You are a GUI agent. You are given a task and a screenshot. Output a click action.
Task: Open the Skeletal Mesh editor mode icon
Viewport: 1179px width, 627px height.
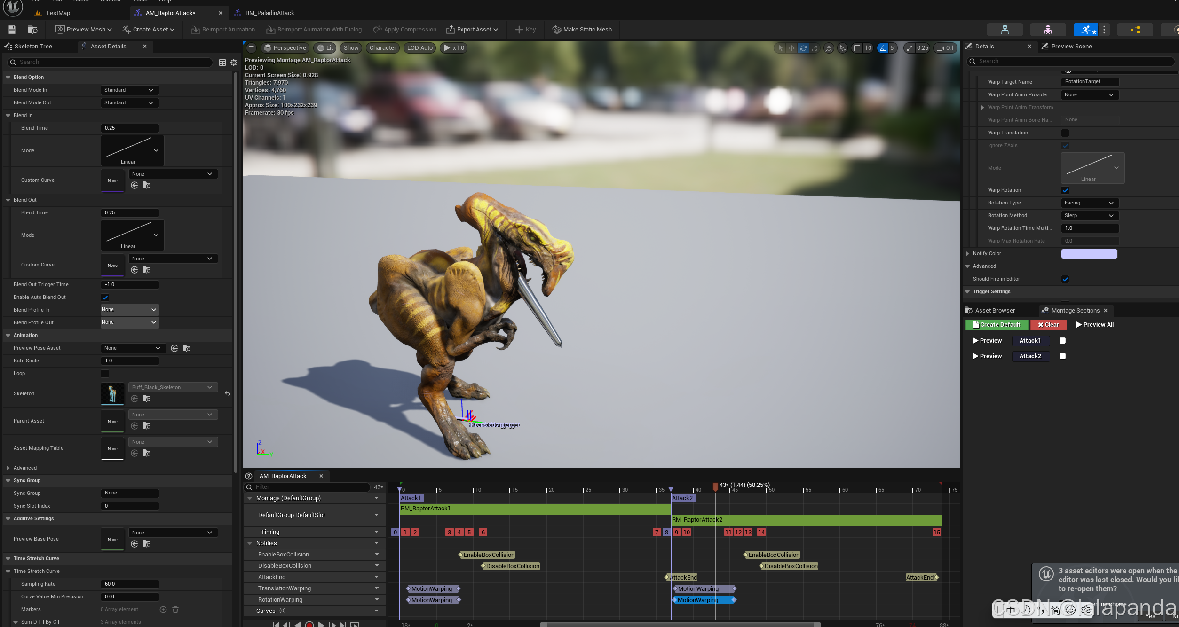tap(1048, 30)
